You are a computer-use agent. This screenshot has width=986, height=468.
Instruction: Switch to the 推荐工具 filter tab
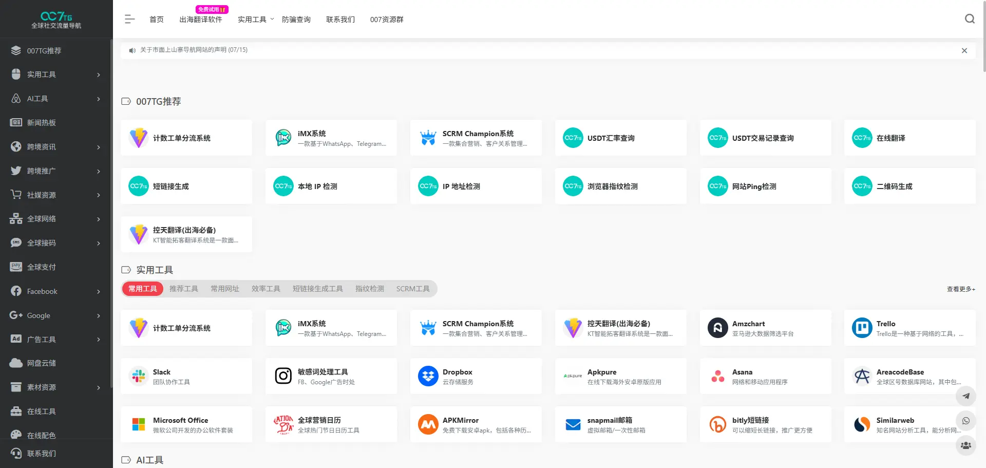(184, 288)
